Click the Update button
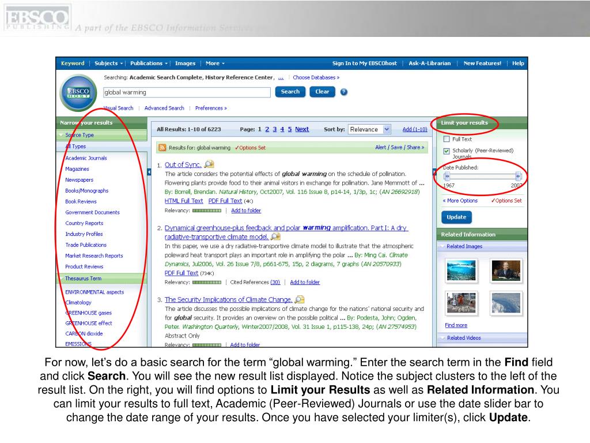This screenshot has height=443, width=590. (x=456, y=217)
